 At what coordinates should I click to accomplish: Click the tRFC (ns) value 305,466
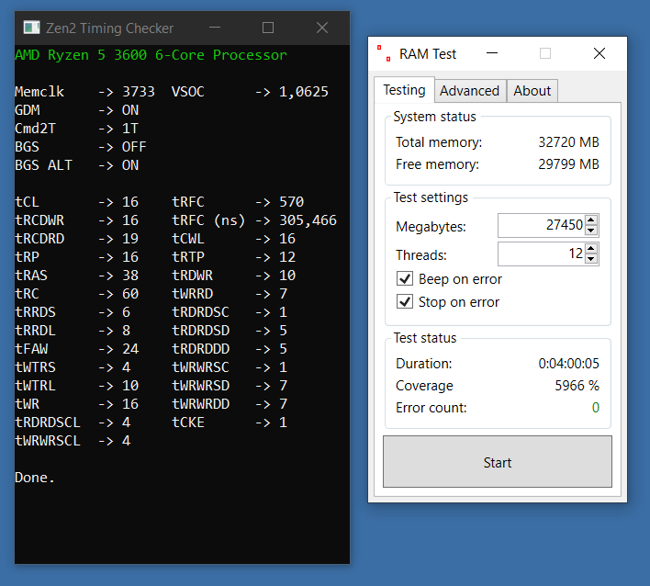click(x=308, y=220)
